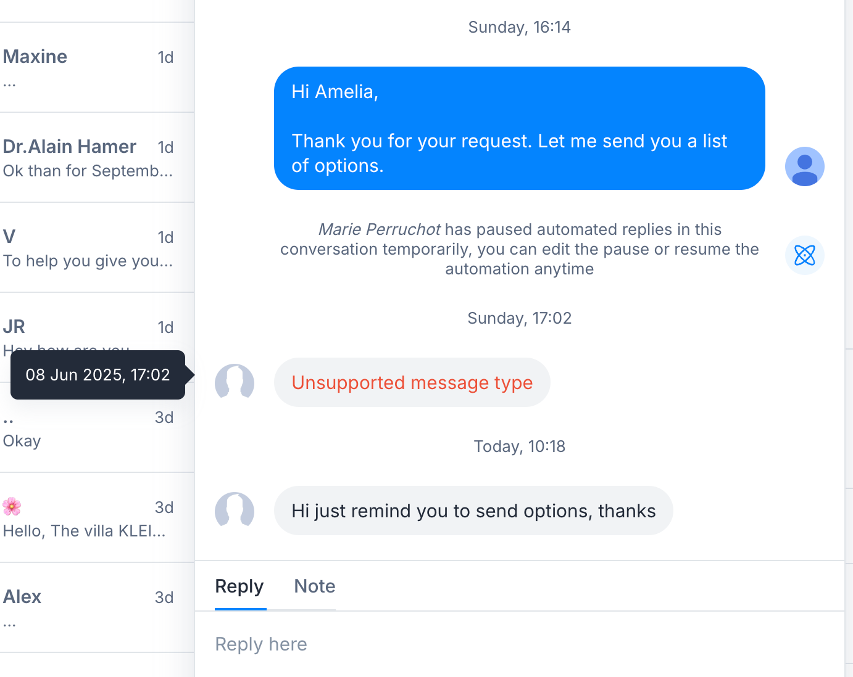
Task: Click the Marie Perruchot paused automation notice
Action: (x=519, y=249)
